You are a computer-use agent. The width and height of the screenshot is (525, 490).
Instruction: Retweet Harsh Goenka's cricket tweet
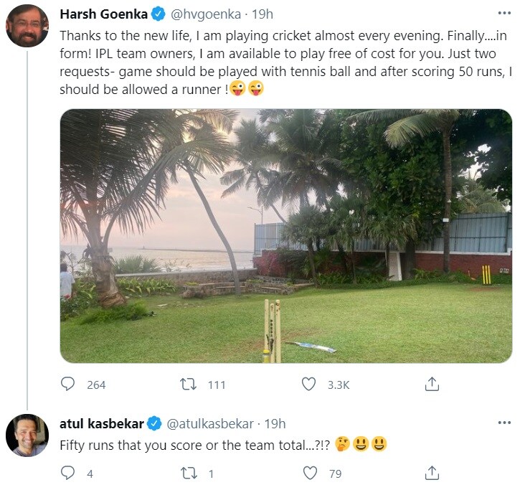(188, 385)
